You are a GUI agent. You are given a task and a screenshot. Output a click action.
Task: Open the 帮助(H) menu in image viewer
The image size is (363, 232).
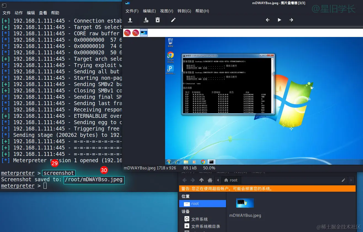[202, 11]
